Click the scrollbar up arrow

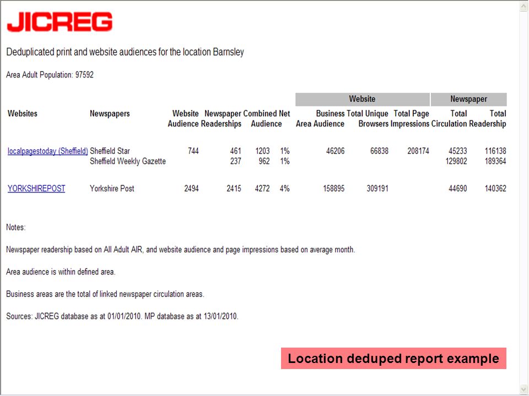tap(523, 7)
